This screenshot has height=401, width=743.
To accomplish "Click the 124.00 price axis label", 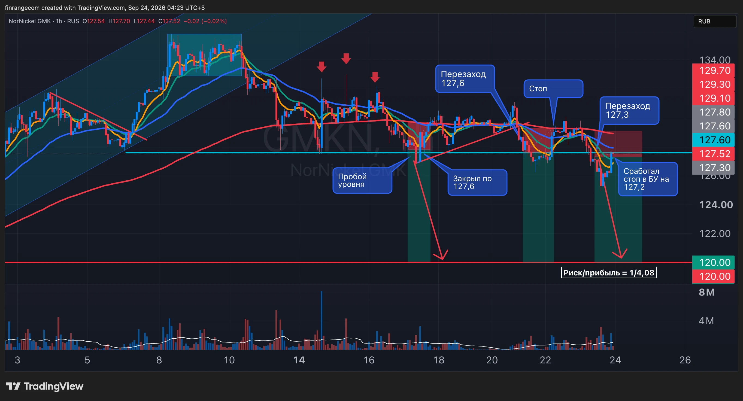I will click(715, 205).
